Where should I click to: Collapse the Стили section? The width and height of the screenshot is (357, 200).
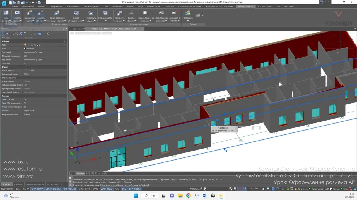coord(64,67)
